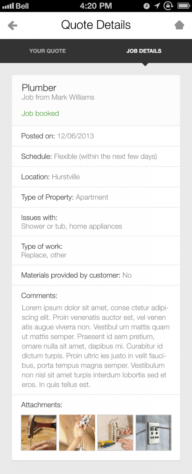Select the Job Details tab

pos(144,51)
